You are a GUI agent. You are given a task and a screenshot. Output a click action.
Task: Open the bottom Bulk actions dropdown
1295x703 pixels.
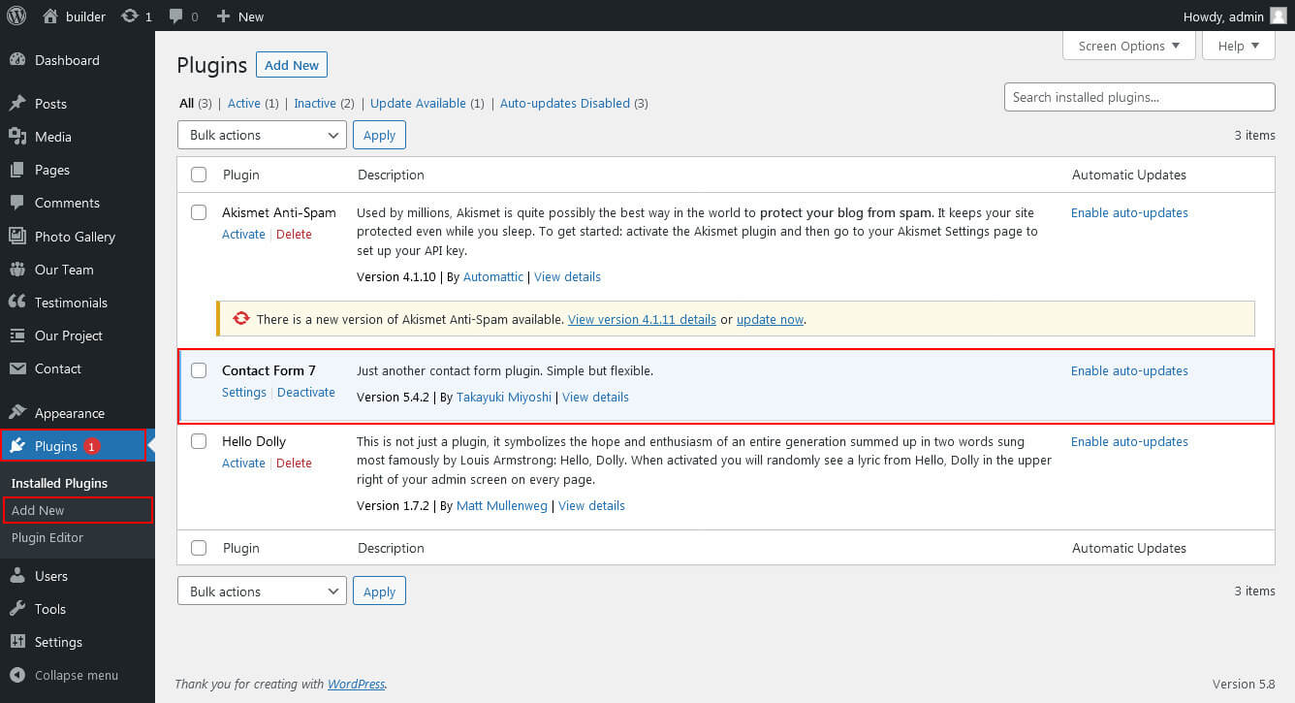tap(262, 591)
